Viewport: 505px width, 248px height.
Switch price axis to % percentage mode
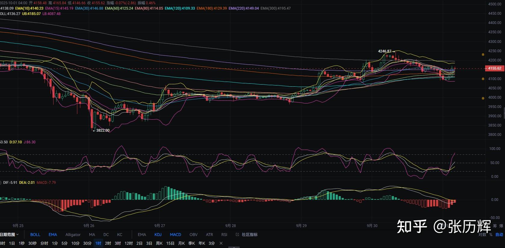(x=491, y=235)
